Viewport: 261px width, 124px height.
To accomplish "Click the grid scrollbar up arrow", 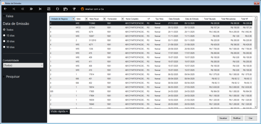I will pyautogui.click(x=256, y=18).
